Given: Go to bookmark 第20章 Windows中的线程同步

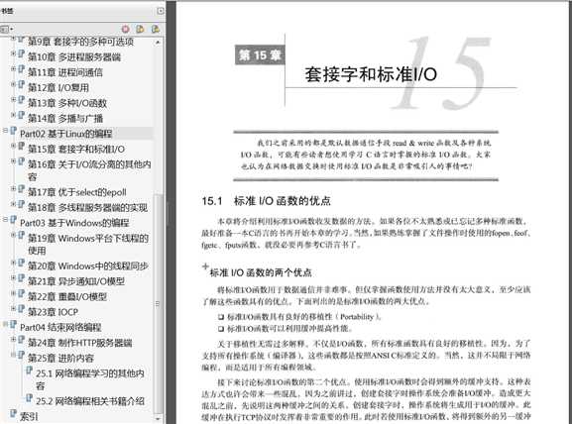Looking at the screenshot, I should coord(88,266).
